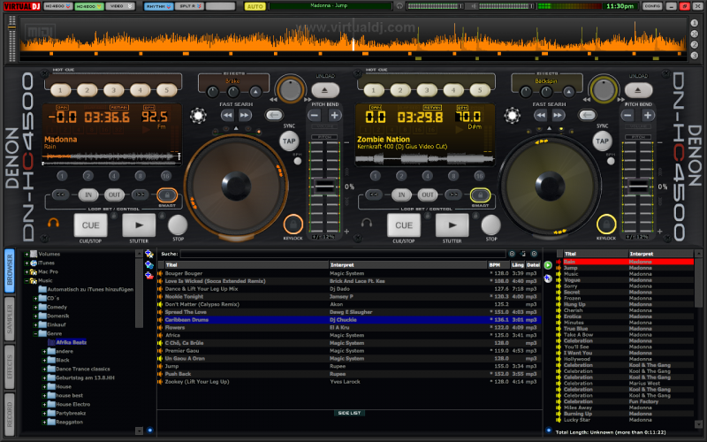Click left deck back arrow beside fast search
Screen dimensions: 707x442
(274, 115)
